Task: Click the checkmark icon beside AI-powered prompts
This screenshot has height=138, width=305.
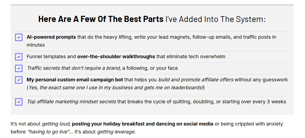Action: click(19, 37)
